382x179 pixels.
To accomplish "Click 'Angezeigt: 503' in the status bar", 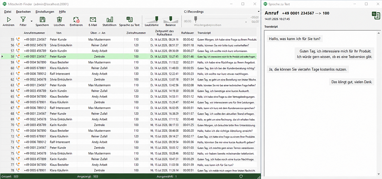I will tap(88, 176).
